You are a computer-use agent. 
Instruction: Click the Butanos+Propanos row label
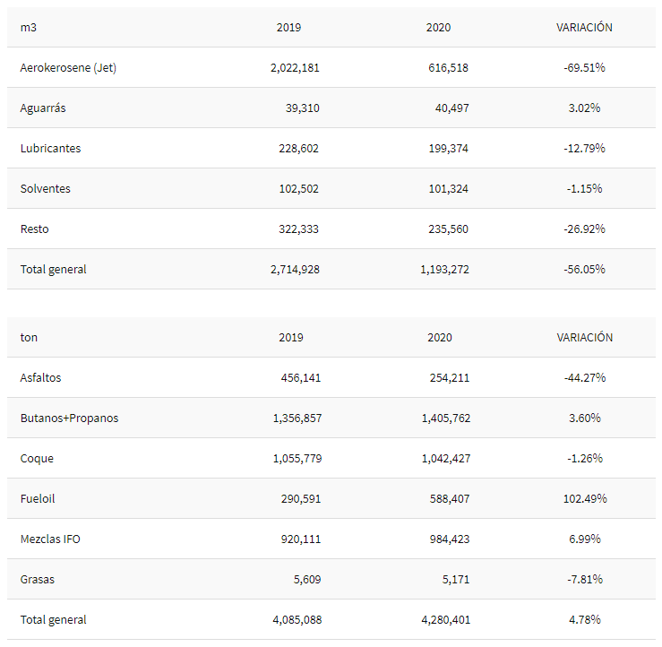click(69, 418)
